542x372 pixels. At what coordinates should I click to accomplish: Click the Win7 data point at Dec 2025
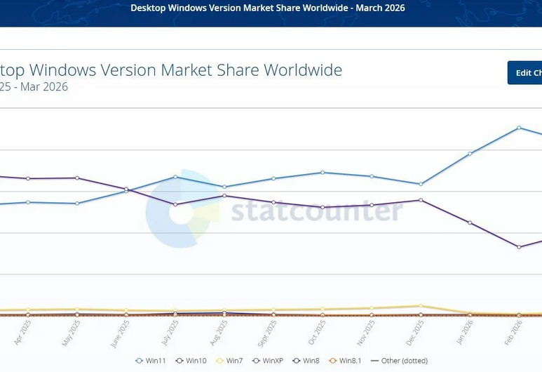pos(421,306)
